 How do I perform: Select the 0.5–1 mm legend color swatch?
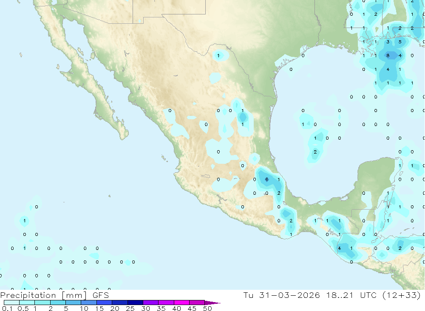click(x=27, y=303)
